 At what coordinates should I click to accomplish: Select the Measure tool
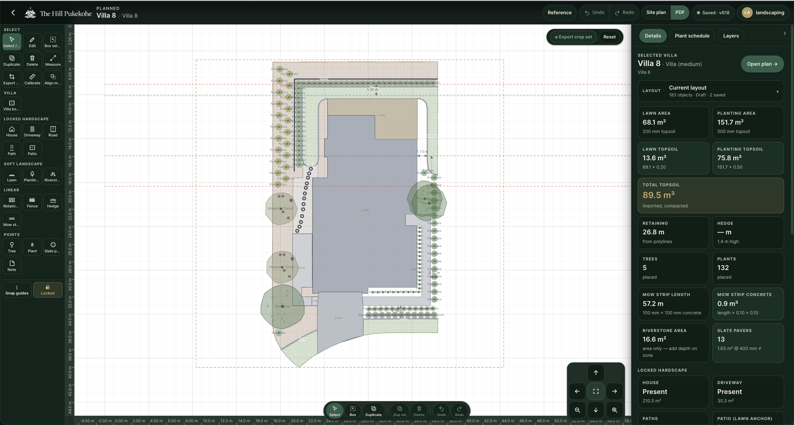pos(53,60)
